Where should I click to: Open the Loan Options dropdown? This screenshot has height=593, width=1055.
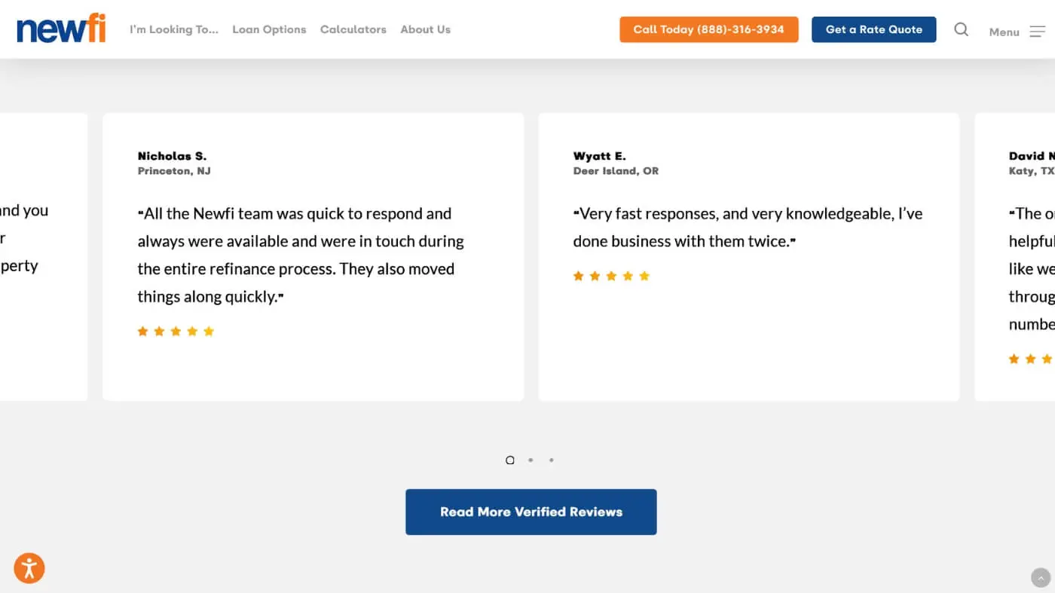tap(269, 29)
